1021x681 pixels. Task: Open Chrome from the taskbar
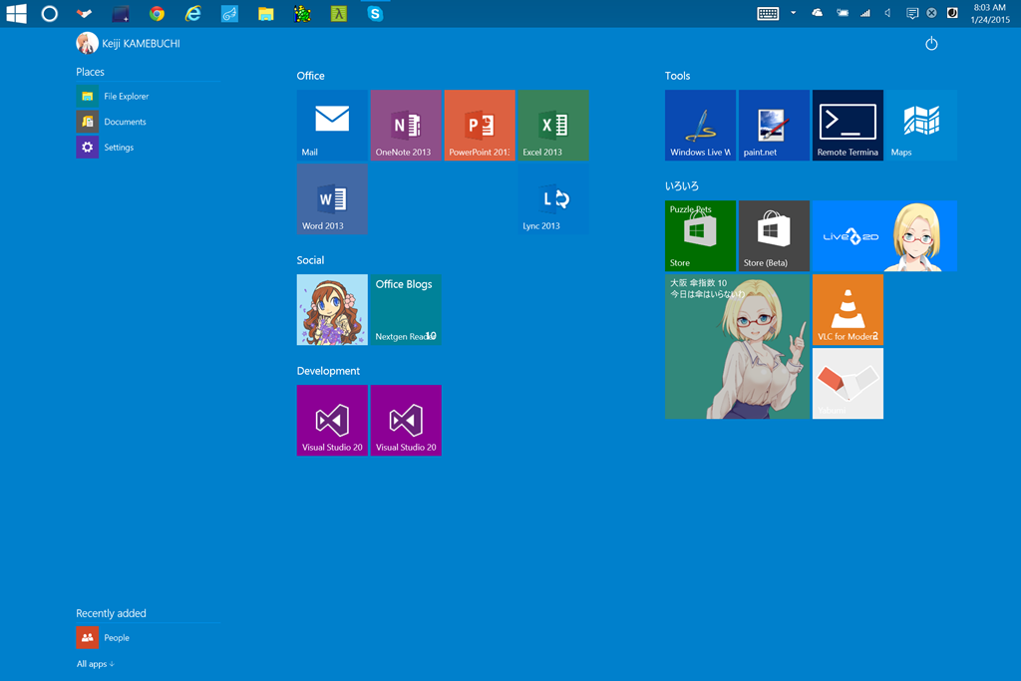(157, 14)
